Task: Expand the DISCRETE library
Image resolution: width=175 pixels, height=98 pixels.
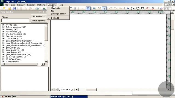Action: point(3,38)
